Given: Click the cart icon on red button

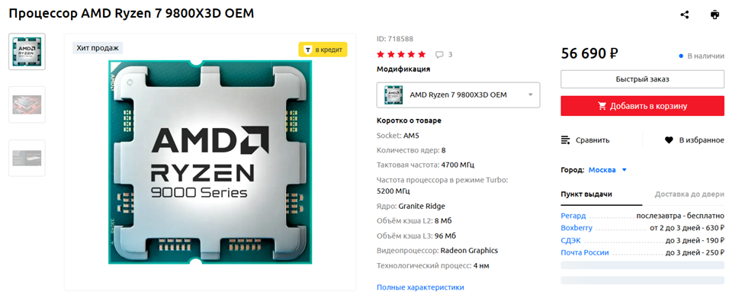Looking at the screenshot, I should (602, 106).
